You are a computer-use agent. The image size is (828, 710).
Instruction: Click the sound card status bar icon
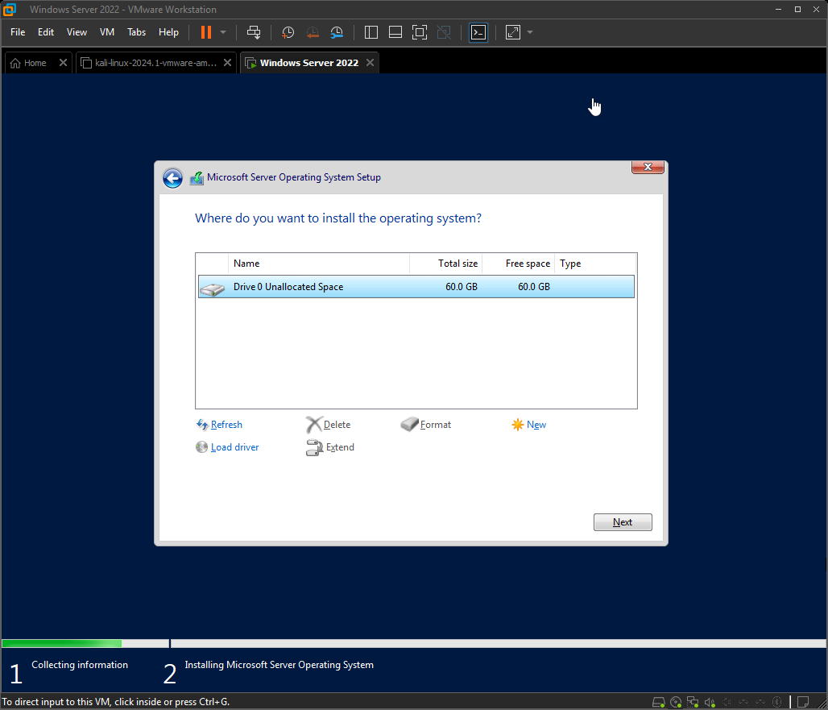coord(710,702)
